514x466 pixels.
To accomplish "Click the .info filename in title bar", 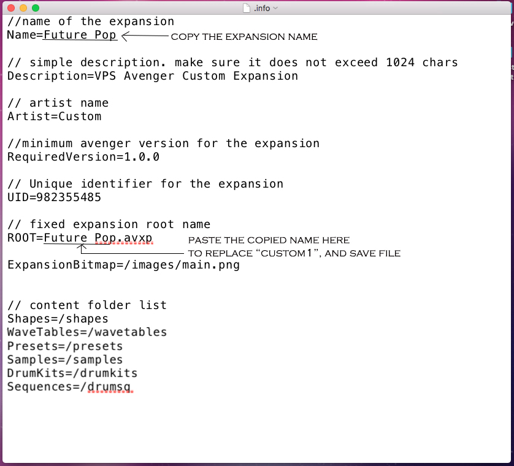I will [x=262, y=8].
